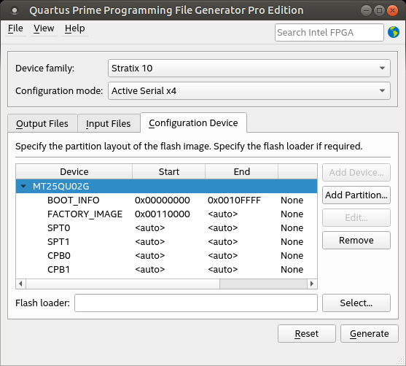Open the Configuration mode dropdown
Screen dimensions: 406x366
pyautogui.click(x=249, y=90)
